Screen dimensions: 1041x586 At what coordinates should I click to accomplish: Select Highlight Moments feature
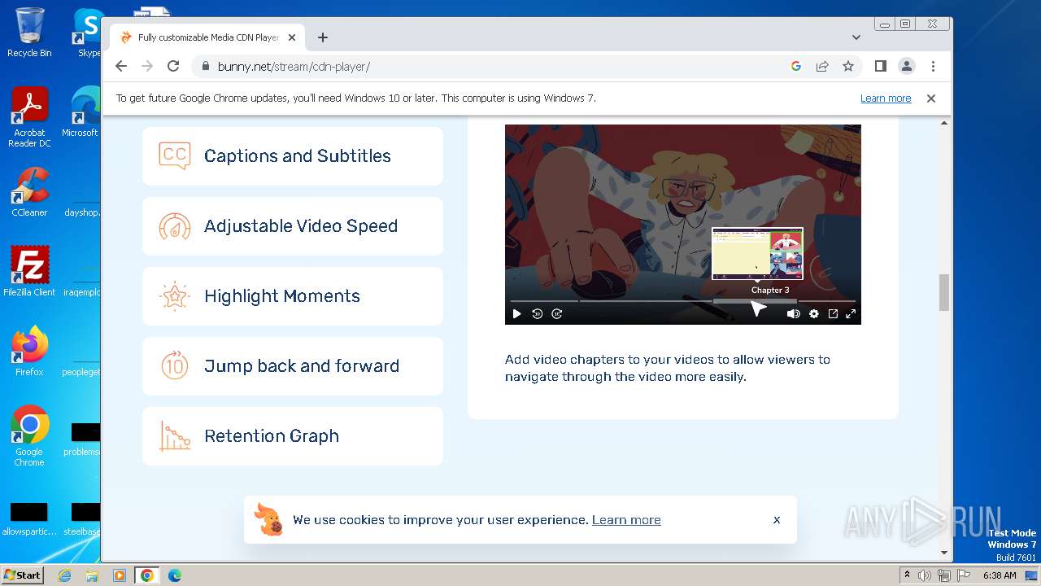(293, 296)
